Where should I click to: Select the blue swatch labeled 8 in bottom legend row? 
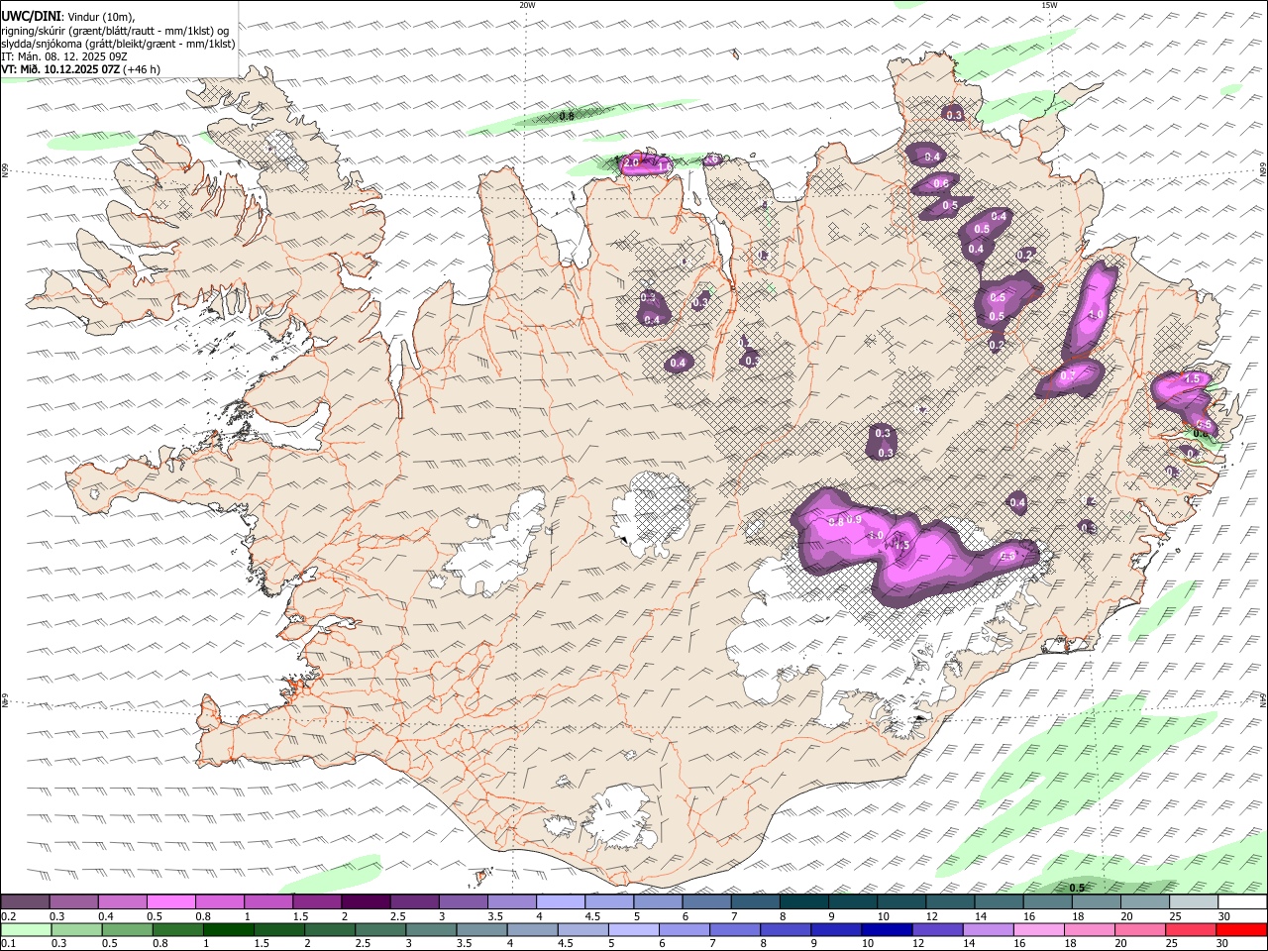coord(785,930)
